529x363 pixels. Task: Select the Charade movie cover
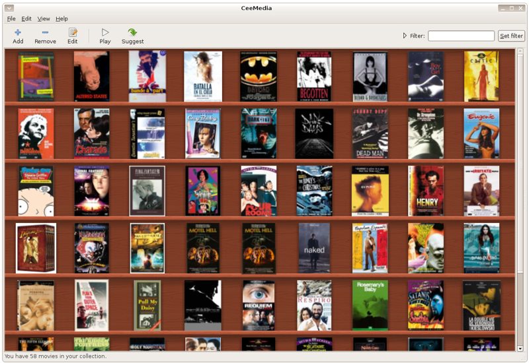point(91,133)
